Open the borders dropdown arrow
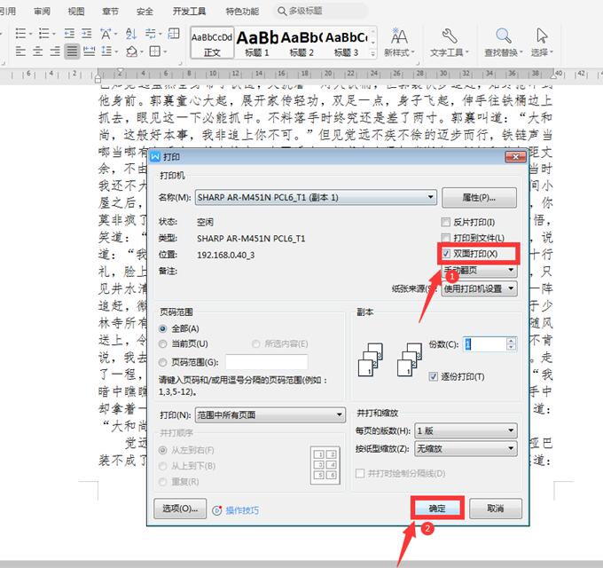 click(165, 51)
